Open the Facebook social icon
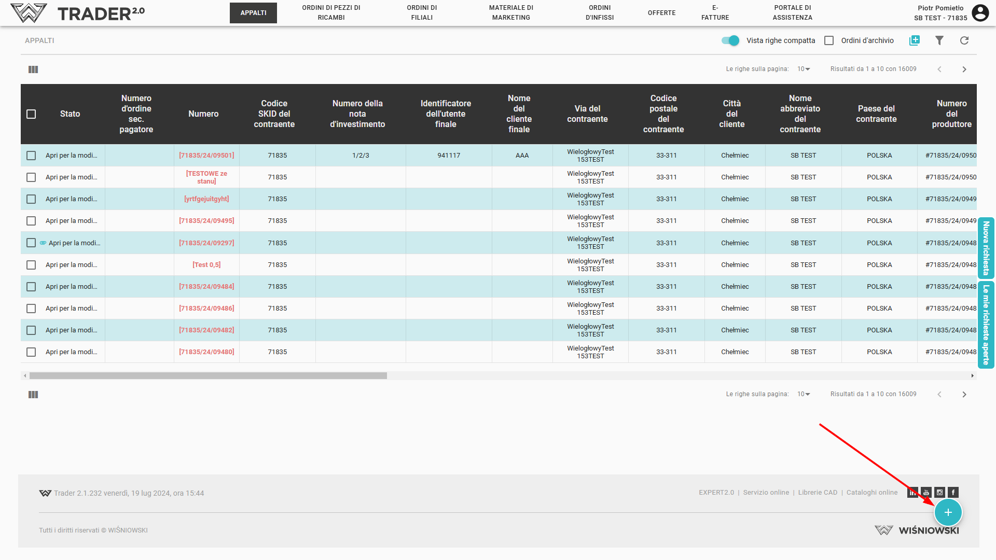 point(953,493)
